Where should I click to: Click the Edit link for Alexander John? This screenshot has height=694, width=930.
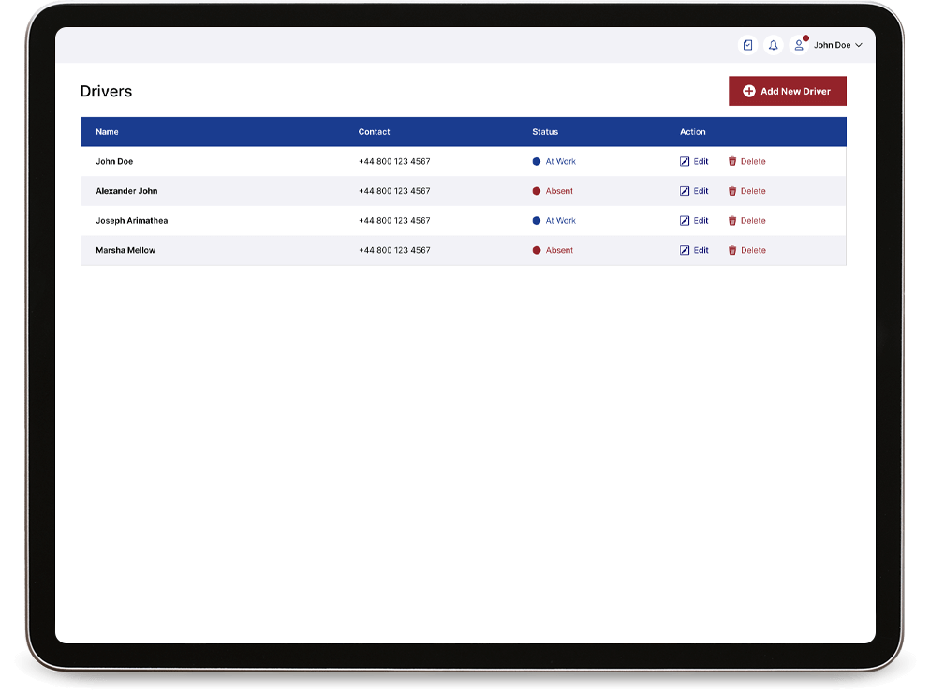point(701,191)
